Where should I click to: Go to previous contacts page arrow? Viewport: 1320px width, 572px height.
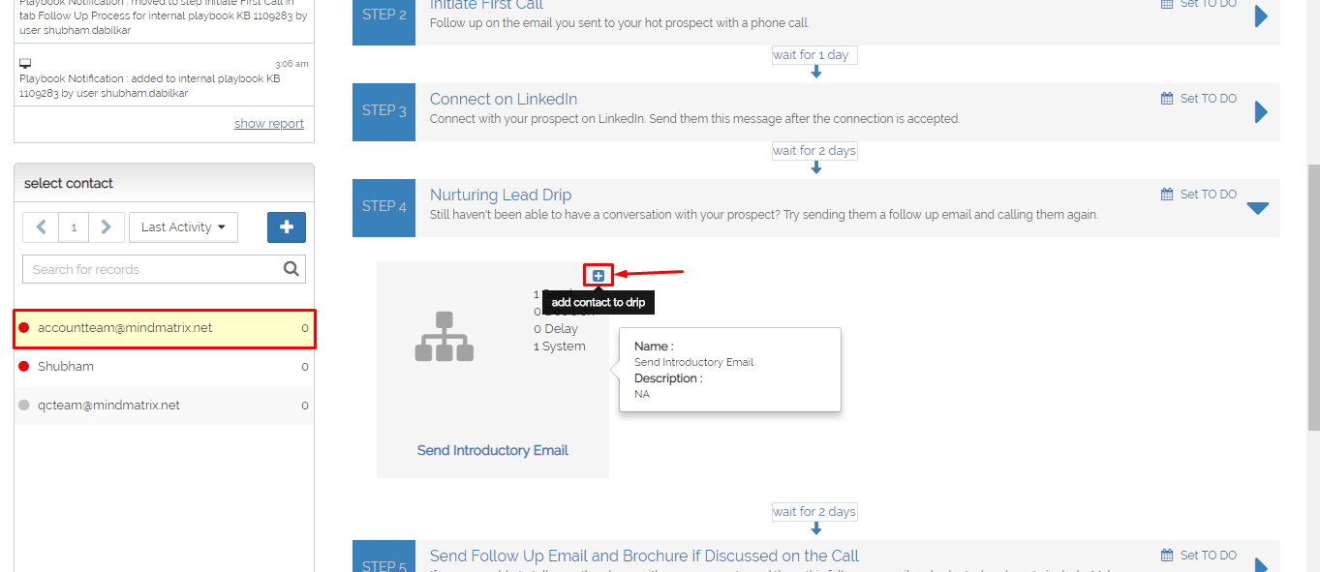(x=41, y=227)
